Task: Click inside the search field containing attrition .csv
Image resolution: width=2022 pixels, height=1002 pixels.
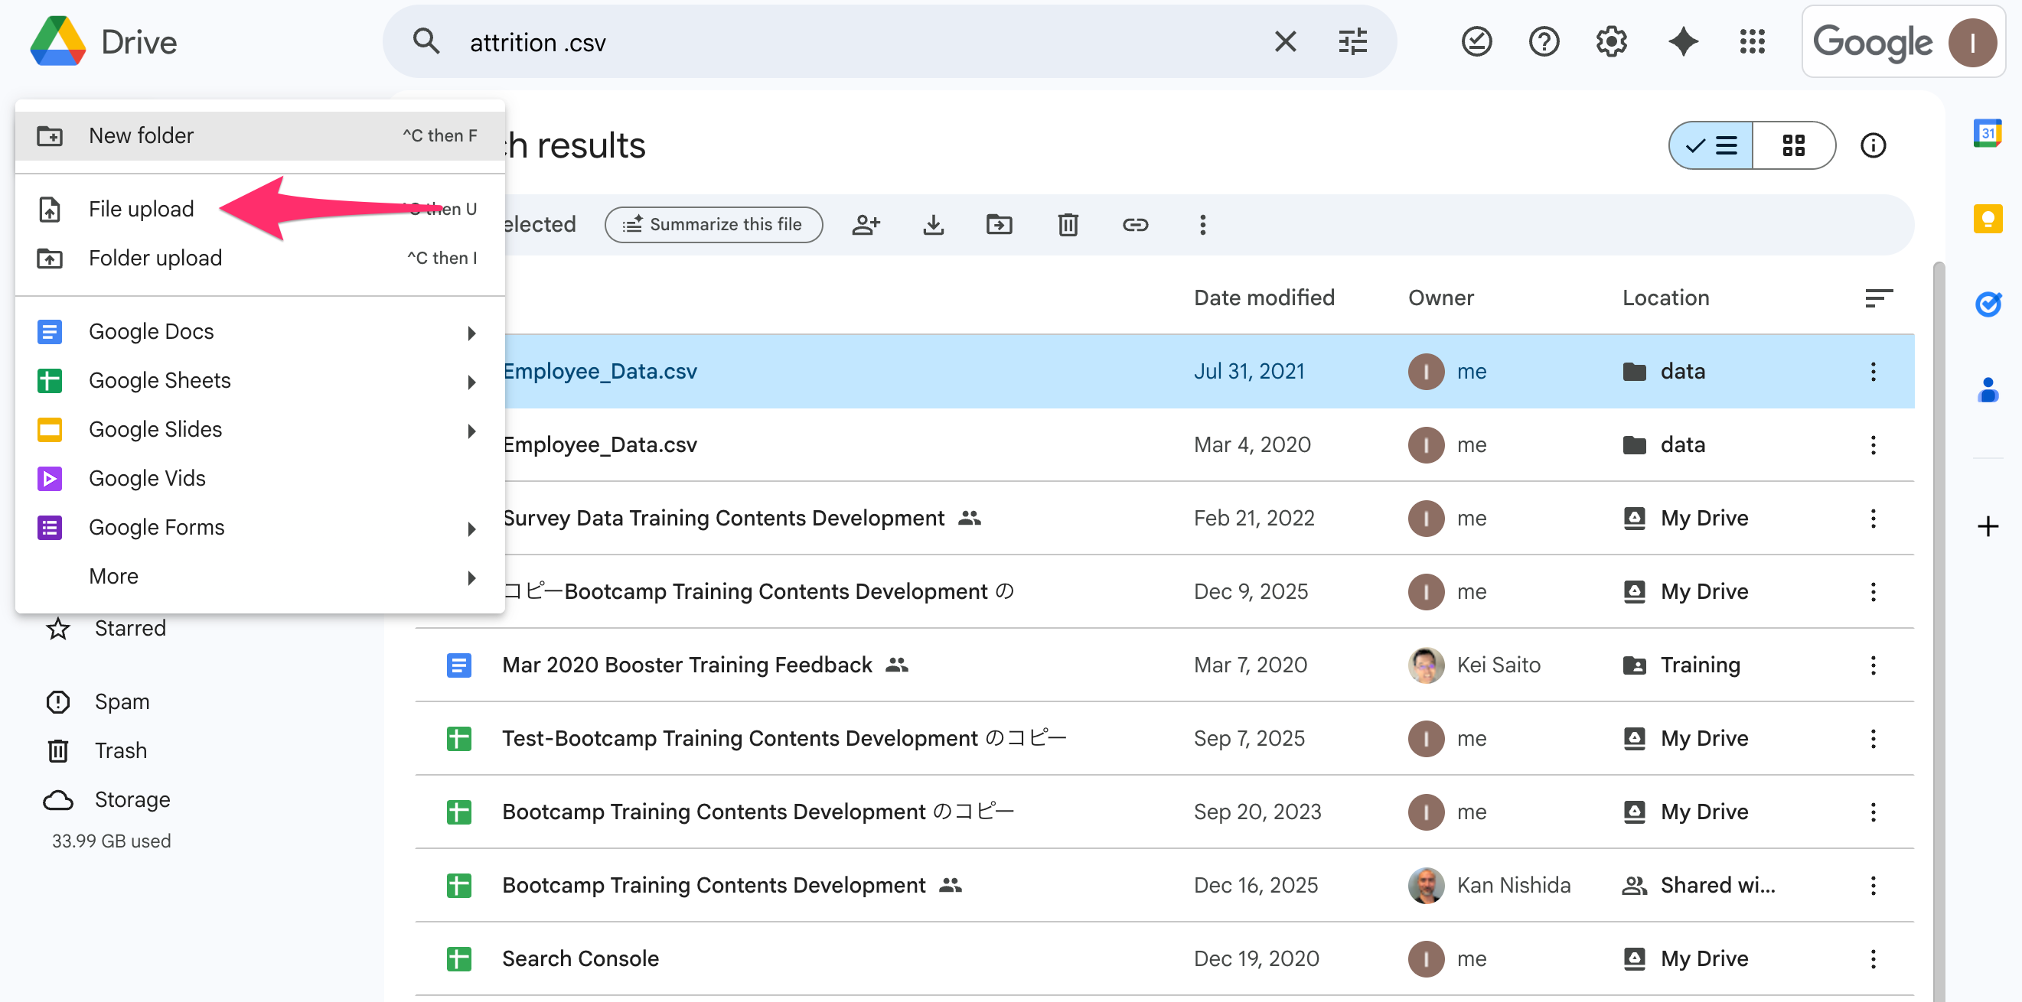Action: tap(785, 41)
